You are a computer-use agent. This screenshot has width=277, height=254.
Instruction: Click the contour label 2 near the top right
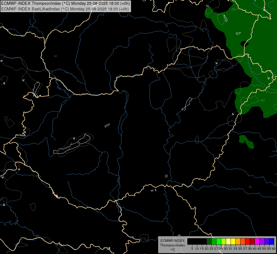(207, 6)
